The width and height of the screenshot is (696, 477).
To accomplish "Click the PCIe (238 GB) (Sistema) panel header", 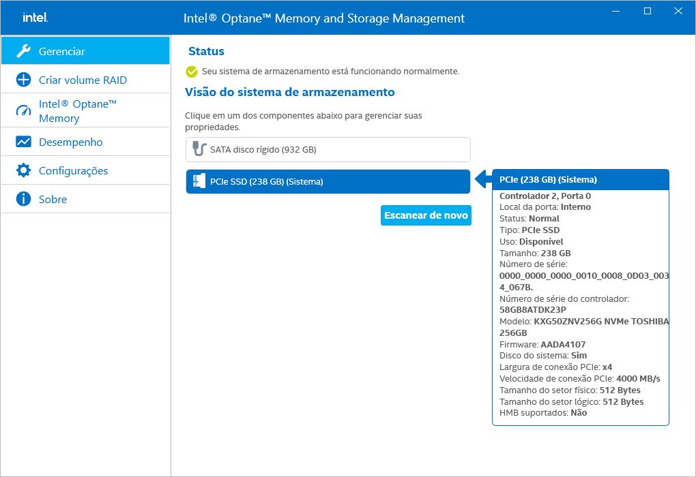I will click(x=581, y=179).
